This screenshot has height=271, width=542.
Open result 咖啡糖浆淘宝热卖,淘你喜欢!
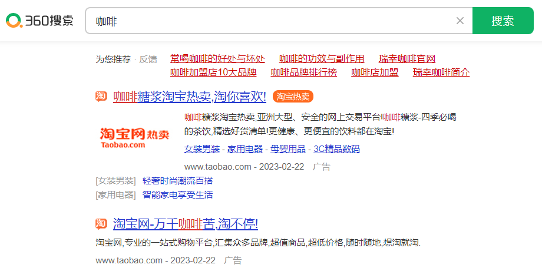tap(190, 97)
